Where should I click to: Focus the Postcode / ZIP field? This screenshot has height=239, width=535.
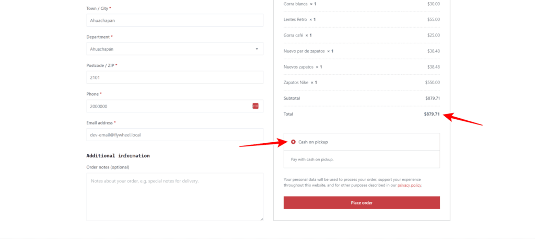pos(175,77)
